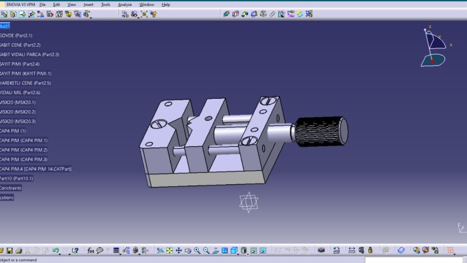This screenshot has width=467, height=263.
Task: Open the orange grid icon dropdown arrow
Action: pos(455,254)
